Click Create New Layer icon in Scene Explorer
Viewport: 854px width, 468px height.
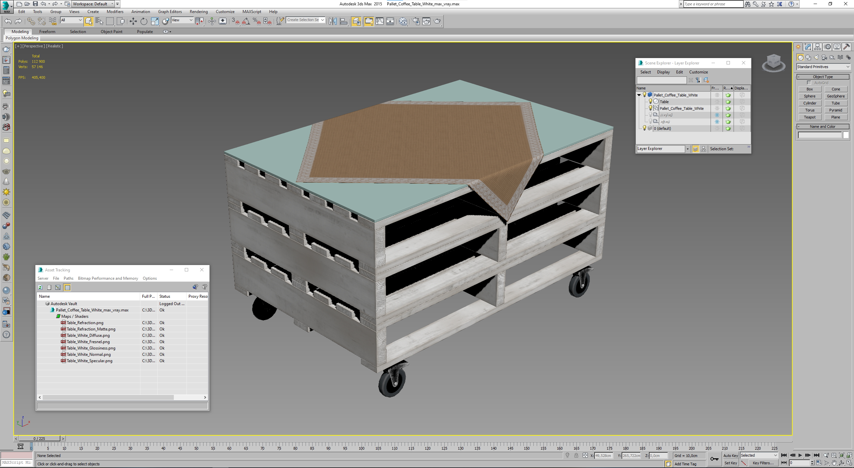[706, 80]
